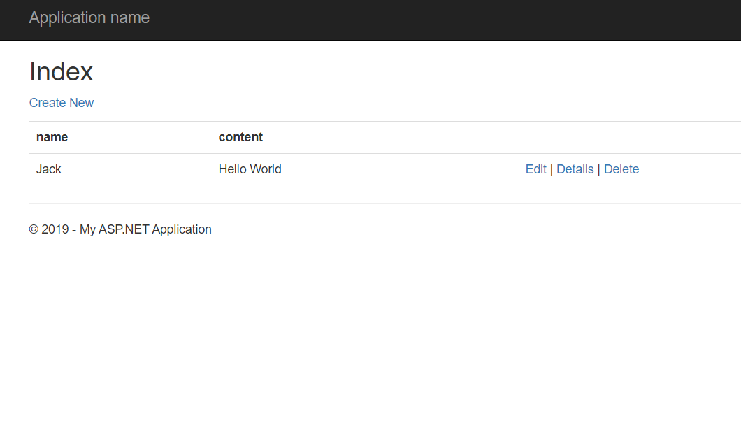Click the 'Hello World' table cell
741x435 pixels.
pos(250,169)
